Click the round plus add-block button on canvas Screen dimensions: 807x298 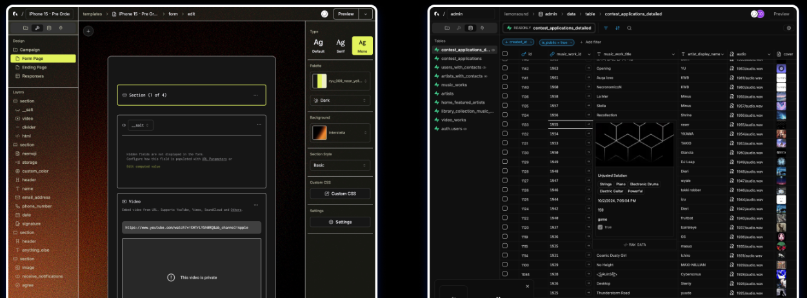click(x=88, y=31)
